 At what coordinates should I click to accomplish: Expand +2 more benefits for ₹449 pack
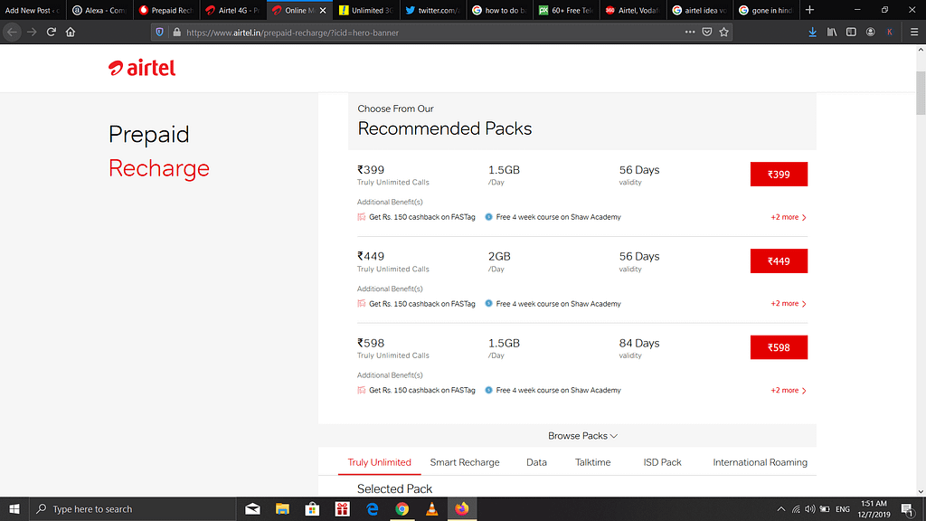pyautogui.click(x=789, y=304)
